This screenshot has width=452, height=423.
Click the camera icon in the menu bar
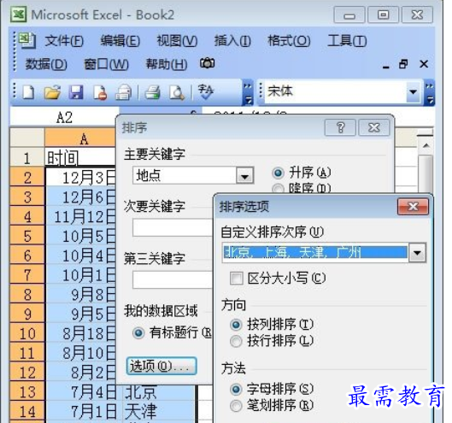pos(208,63)
